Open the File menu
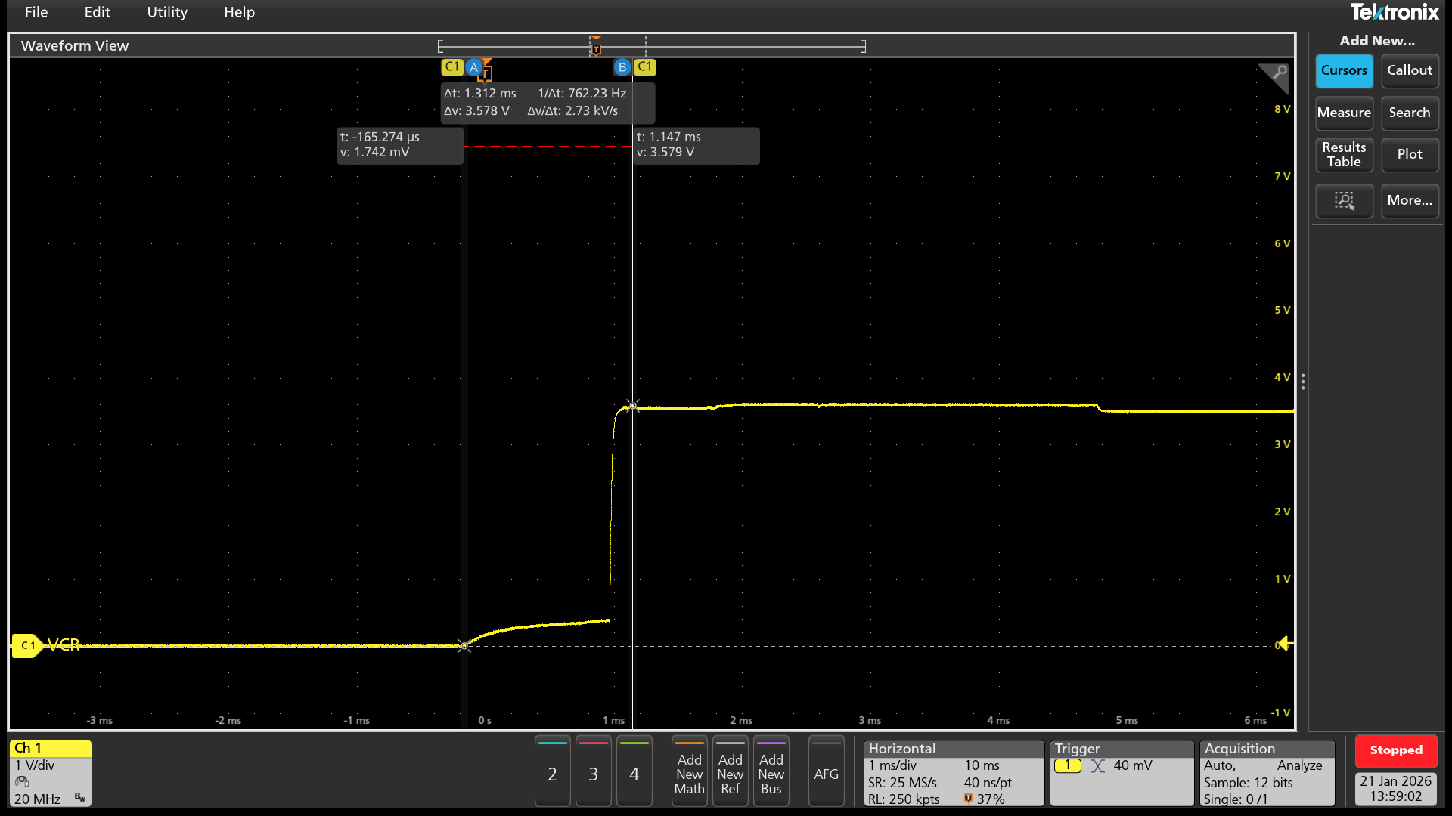This screenshot has height=816, width=1452. (36, 12)
